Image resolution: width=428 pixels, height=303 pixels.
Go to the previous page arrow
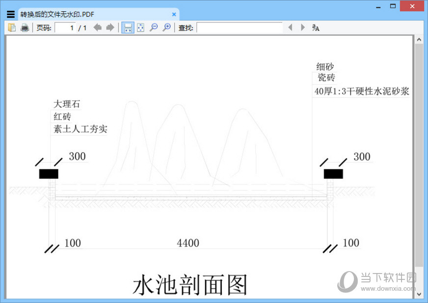[98, 28]
